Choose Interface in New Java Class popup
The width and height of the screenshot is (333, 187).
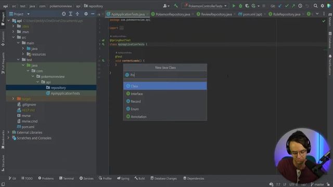pos(165,94)
